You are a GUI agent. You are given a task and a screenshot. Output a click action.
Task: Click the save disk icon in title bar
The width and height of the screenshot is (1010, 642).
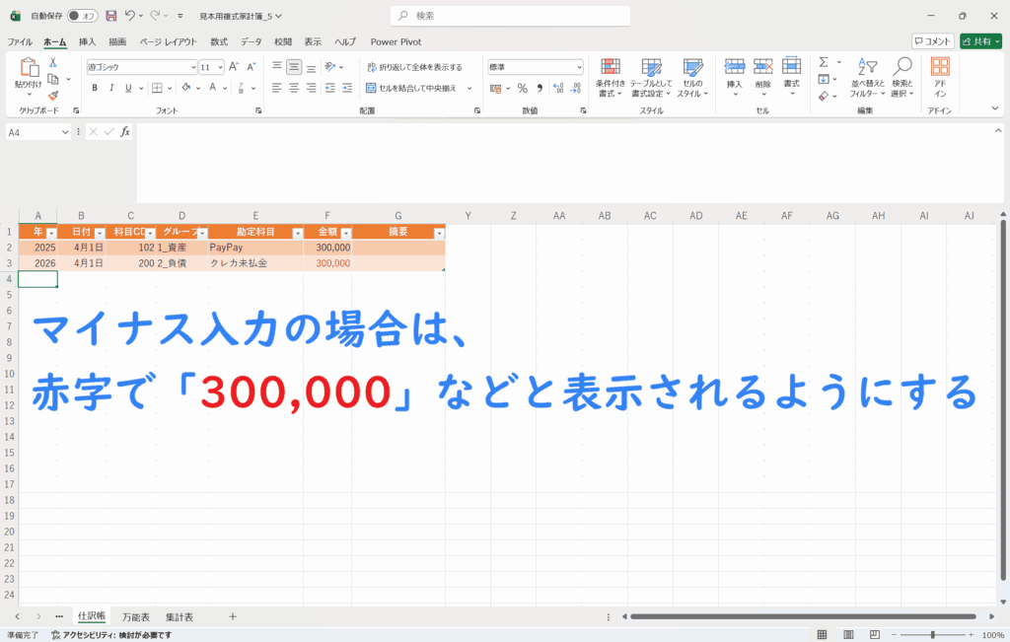(110, 16)
